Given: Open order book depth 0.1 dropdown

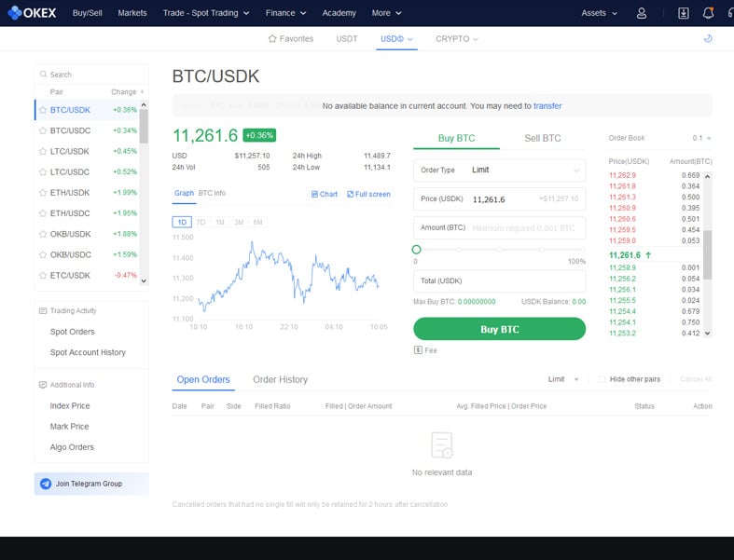Looking at the screenshot, I should [701, 138].
